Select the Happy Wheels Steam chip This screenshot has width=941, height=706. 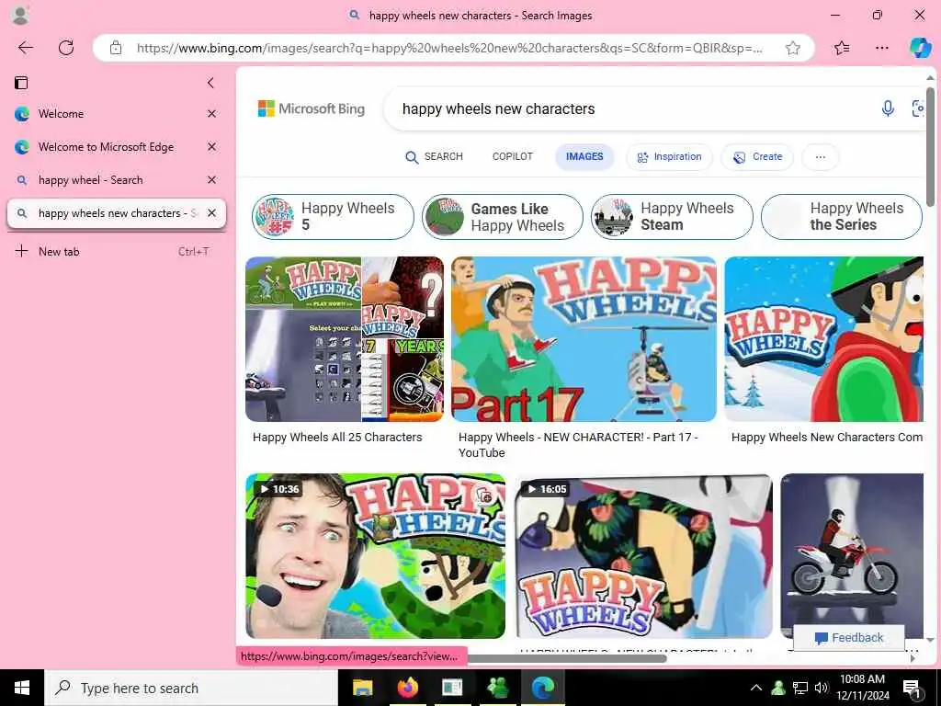tap(672, 217)
